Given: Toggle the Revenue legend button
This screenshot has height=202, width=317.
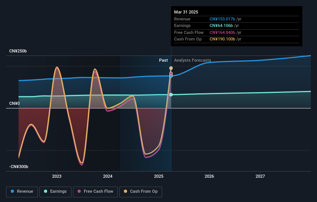Looking at the screenshot, I should click(x=22, y=192).
